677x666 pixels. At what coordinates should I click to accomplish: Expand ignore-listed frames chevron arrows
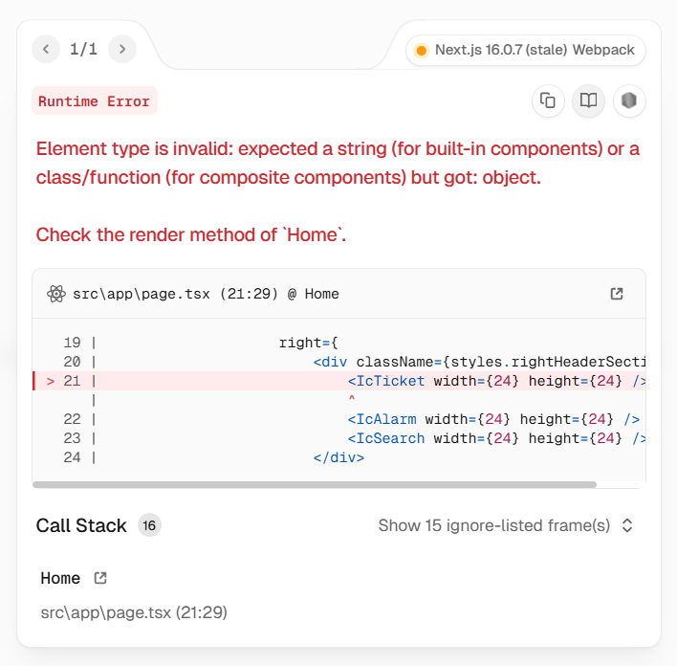tap(627, 525)
